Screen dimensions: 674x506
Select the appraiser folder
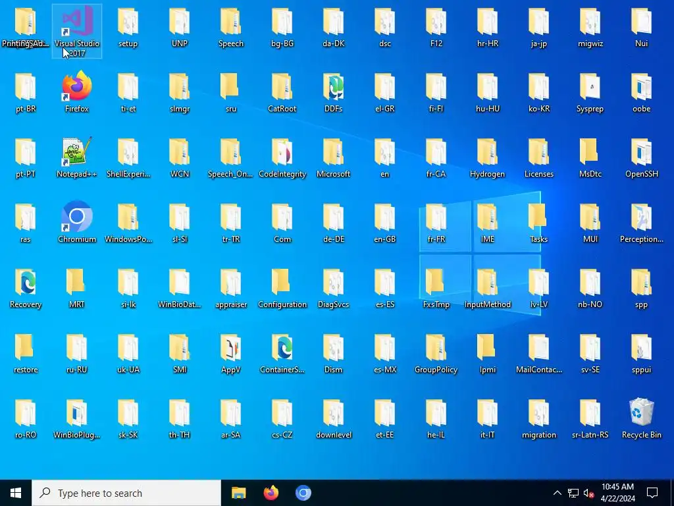click(x=231, y=288)
